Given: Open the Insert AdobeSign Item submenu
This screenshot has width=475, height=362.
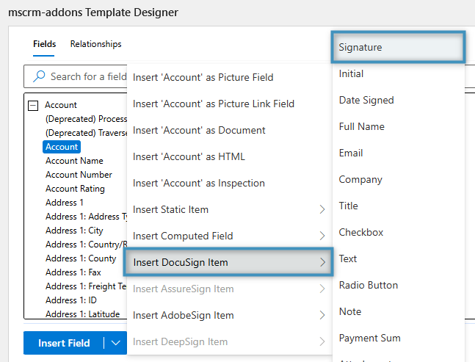Looking at the screenshot, I should 229,315.
